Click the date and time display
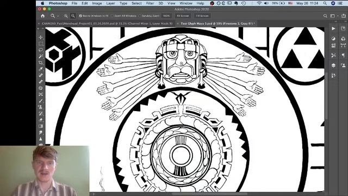 point(307,3)
